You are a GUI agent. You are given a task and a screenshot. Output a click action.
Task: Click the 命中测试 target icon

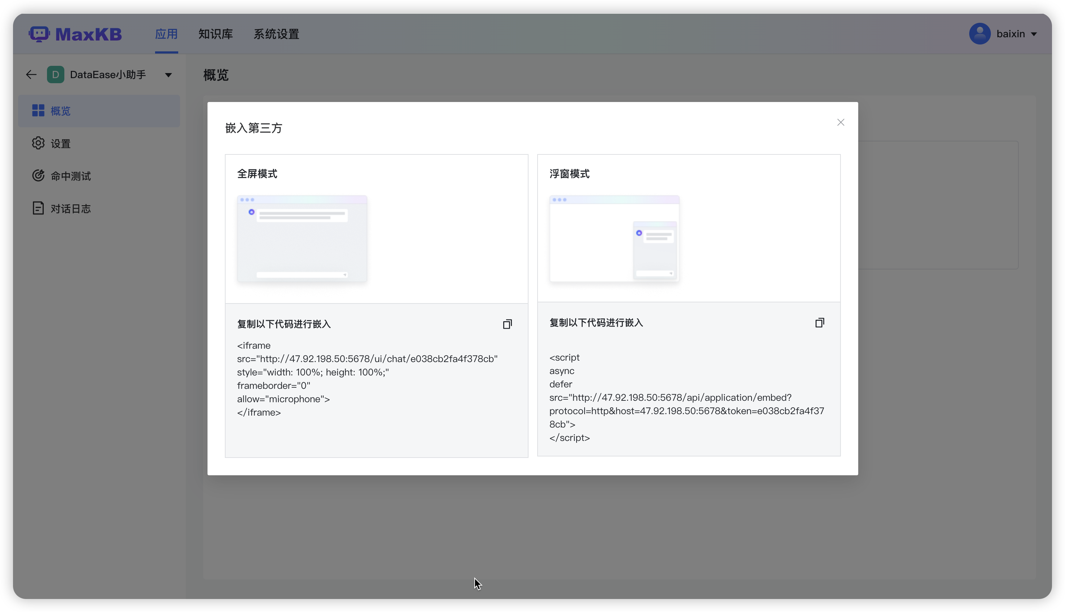(38, 175)
